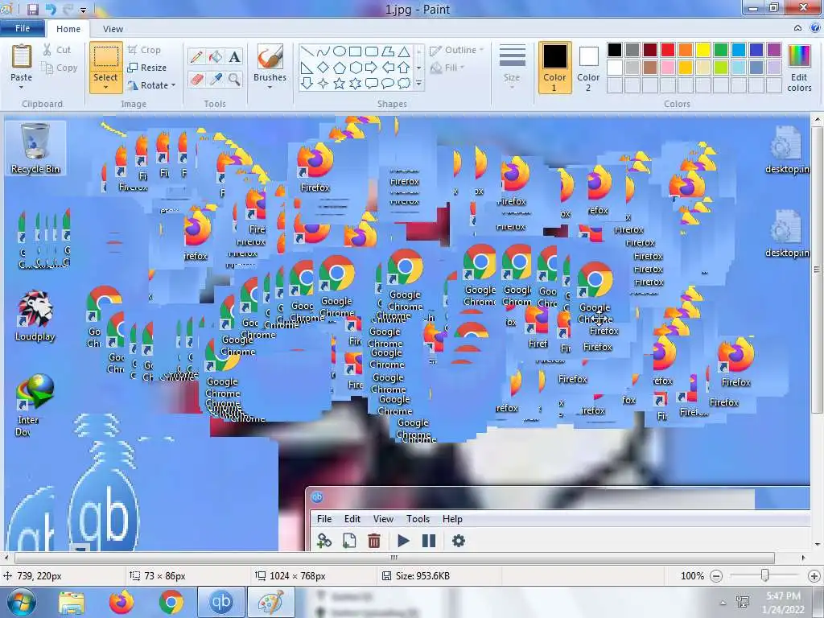Open the Rotate dropdown menu
824x618 pixels.
pos(151,85)
